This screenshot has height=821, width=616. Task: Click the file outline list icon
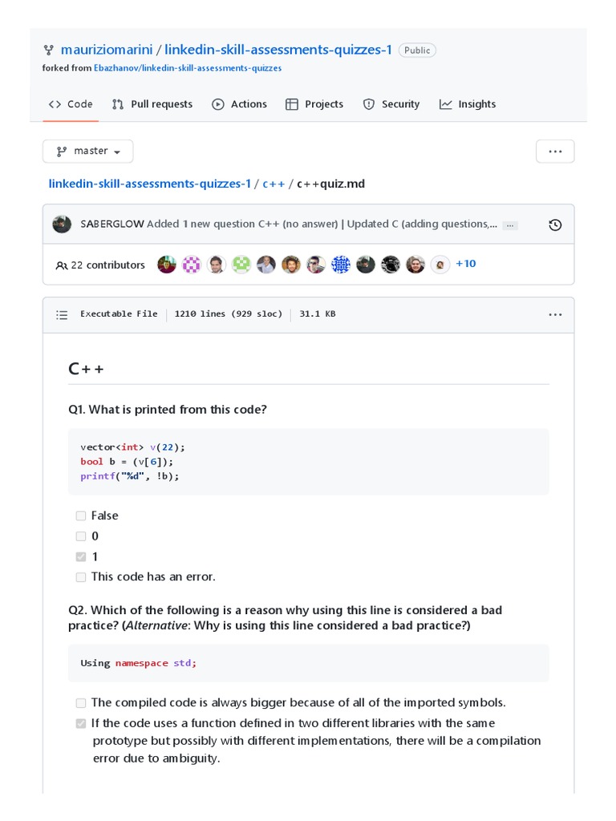[62, 314]
